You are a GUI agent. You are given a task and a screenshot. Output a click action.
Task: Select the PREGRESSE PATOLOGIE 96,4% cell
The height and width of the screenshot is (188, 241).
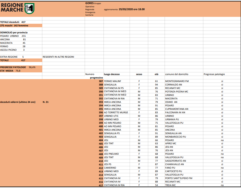(18, 67)
